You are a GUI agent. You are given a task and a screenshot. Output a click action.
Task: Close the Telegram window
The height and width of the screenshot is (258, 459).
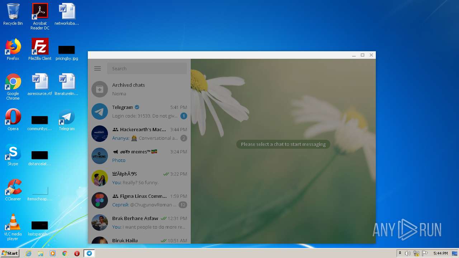pyautogui.click(x=371, y=55)
